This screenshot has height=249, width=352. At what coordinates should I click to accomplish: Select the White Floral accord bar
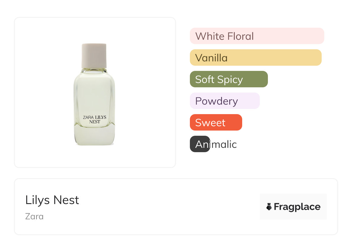point(257,36)
